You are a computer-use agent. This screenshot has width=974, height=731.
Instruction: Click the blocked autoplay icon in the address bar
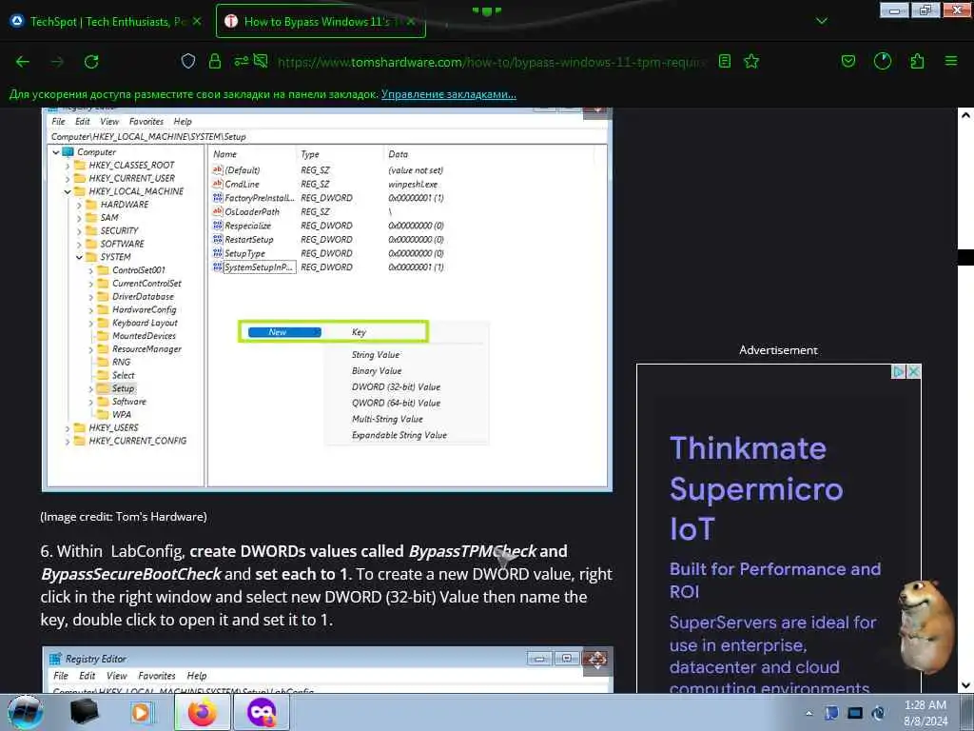(x=261, y=61)
